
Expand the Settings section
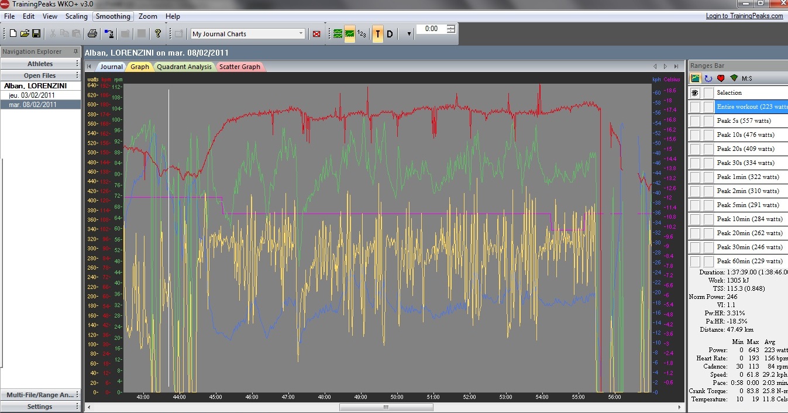click(x=40, y=407)
